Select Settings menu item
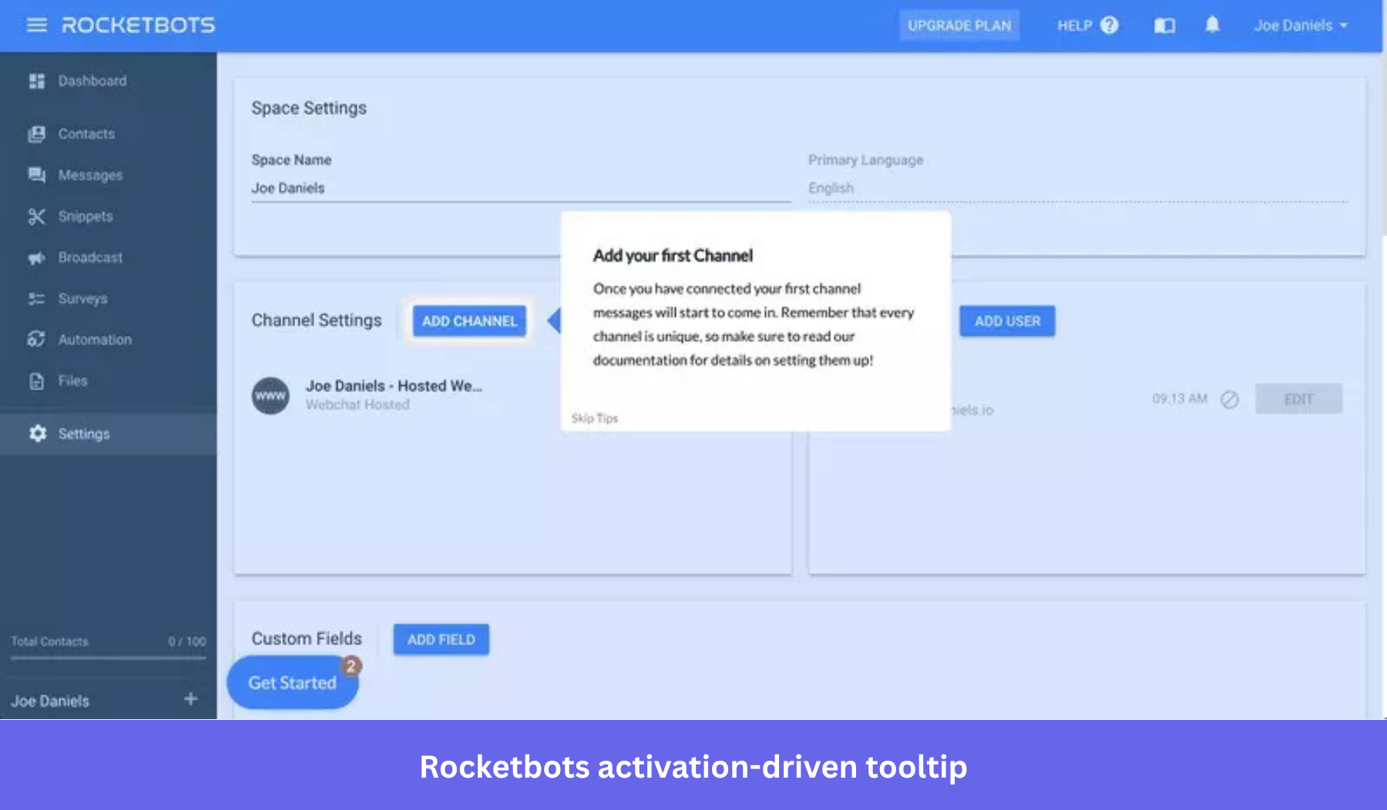 click(x=108, y=433)
